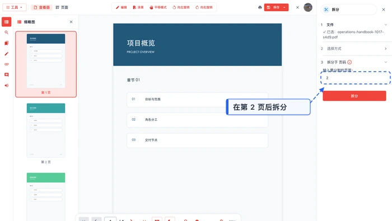Enable 平移模式 pan mode

click(x=158, y=7)
